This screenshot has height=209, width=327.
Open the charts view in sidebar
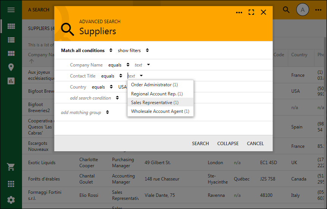pos(11,81)
